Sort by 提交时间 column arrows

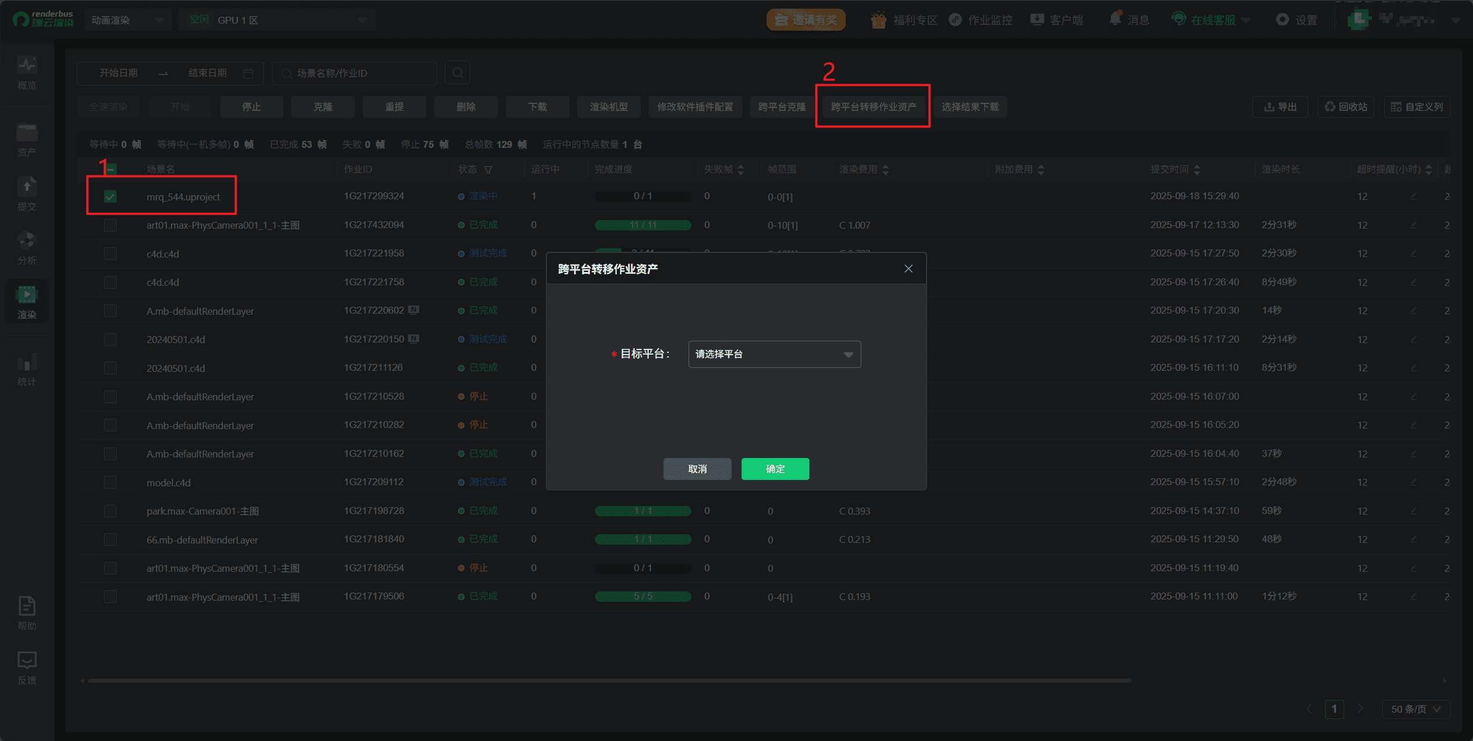pos(1197,170)
